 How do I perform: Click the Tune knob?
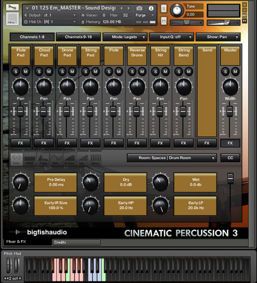click(x=177, y=10)
